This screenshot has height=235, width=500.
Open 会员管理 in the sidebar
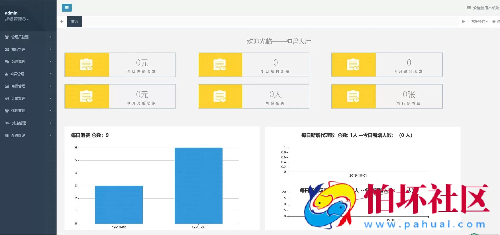17,74
